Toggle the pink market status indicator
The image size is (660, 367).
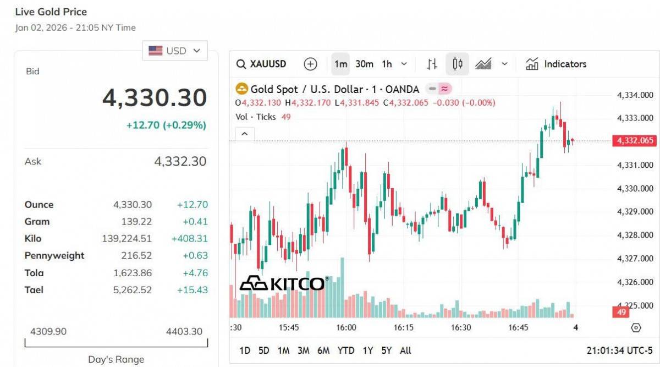tap(444, 89)
